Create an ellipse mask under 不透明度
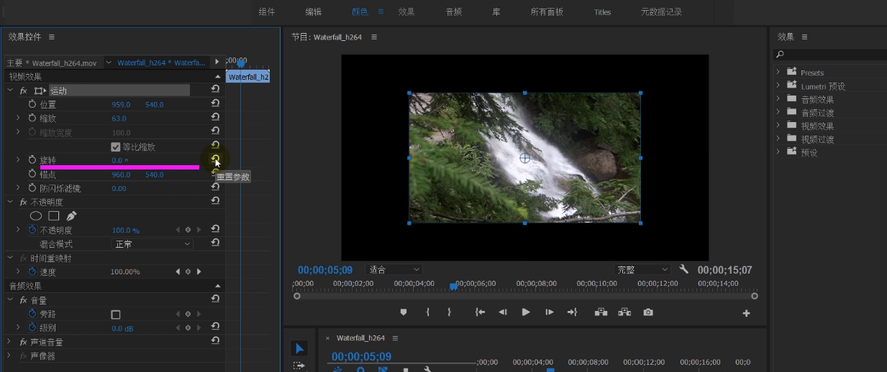The width and height of the screenshot is (887, 372). [36, 215]
